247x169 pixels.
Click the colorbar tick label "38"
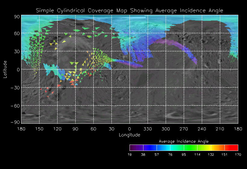(143, 155)
